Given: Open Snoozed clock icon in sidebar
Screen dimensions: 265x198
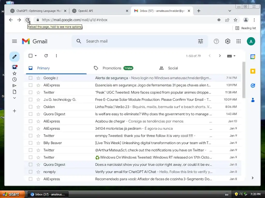Looking at the screenshot, I should pyautogui.click(x=14, y=79).
